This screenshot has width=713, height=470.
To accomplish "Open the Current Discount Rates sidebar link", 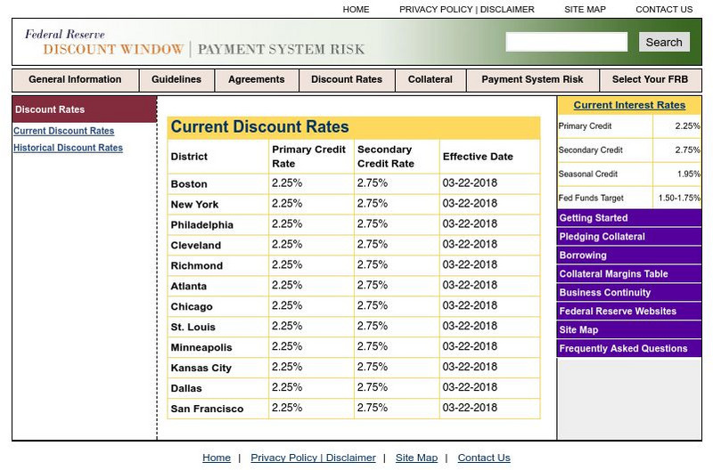I will coord(63,131).
